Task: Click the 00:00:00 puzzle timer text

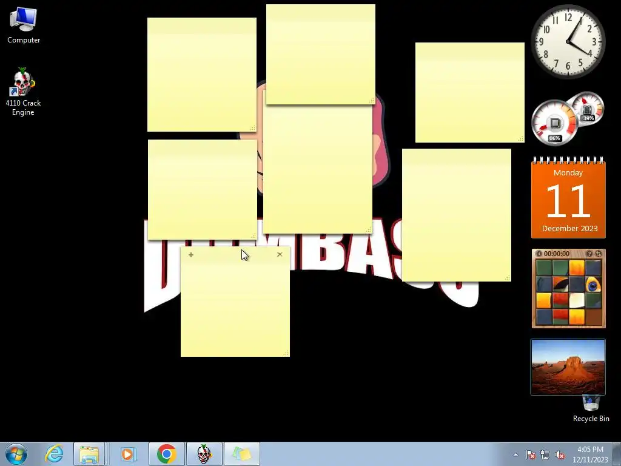Action: [x=557, y=254]
